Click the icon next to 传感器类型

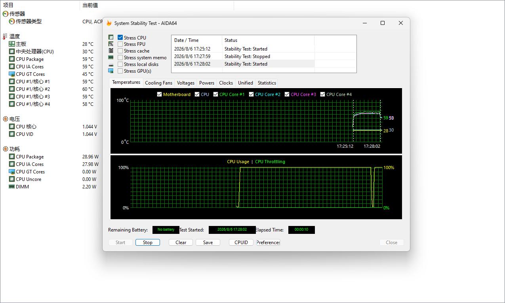[x=12, y=21]
